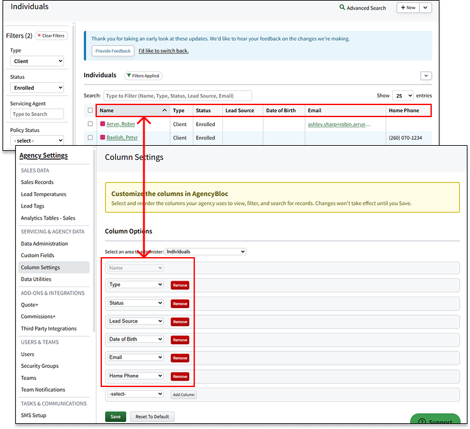Go to Lead Tags settings
470x429 pixels.
tap(32, 206)
